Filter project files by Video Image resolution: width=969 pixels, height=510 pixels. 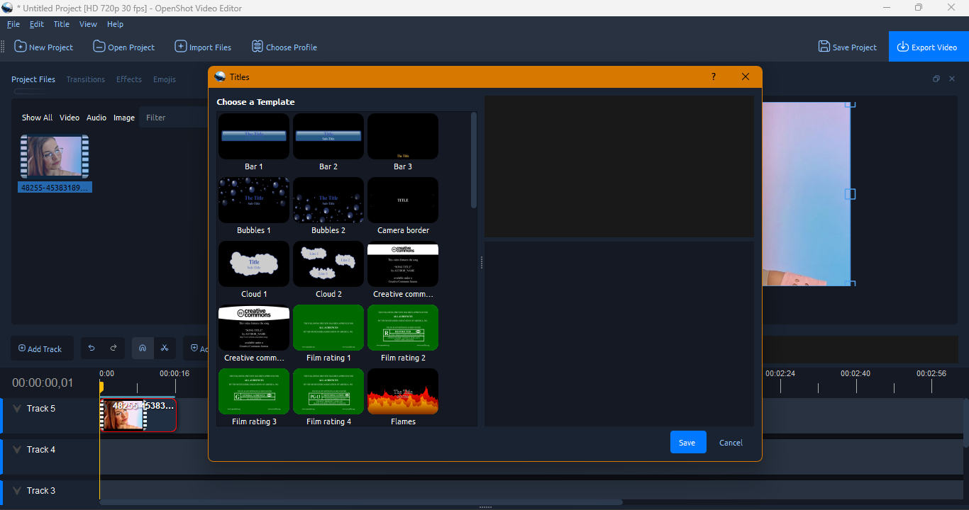[70, 118]
